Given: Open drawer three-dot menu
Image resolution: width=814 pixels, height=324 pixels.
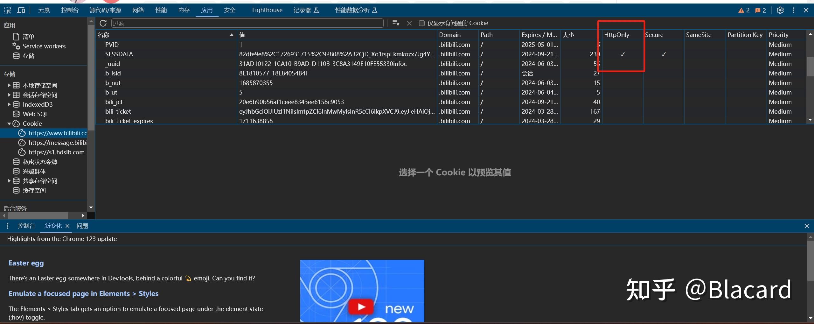Looking at the screenshot, I should [x=8, y=226].
